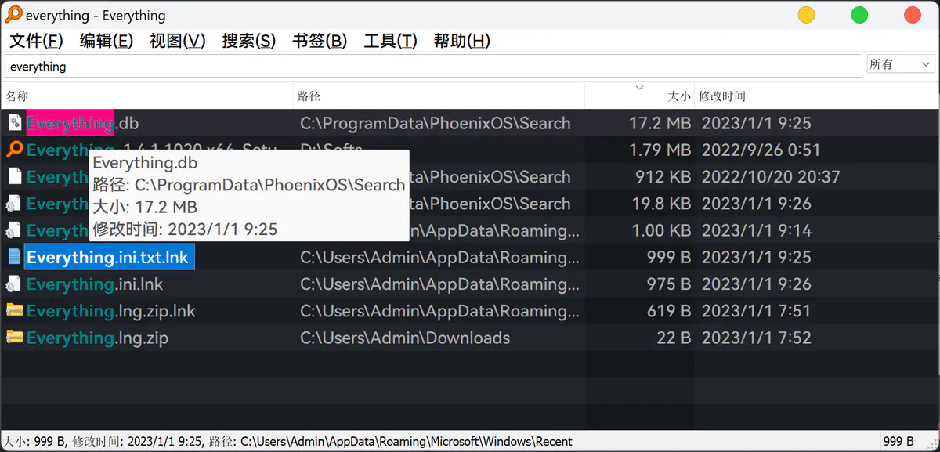This screenshot has height=452, width=940.
Task: Open the 书签(B) menu
Action: pyautogui.click(x=320, y=41)
